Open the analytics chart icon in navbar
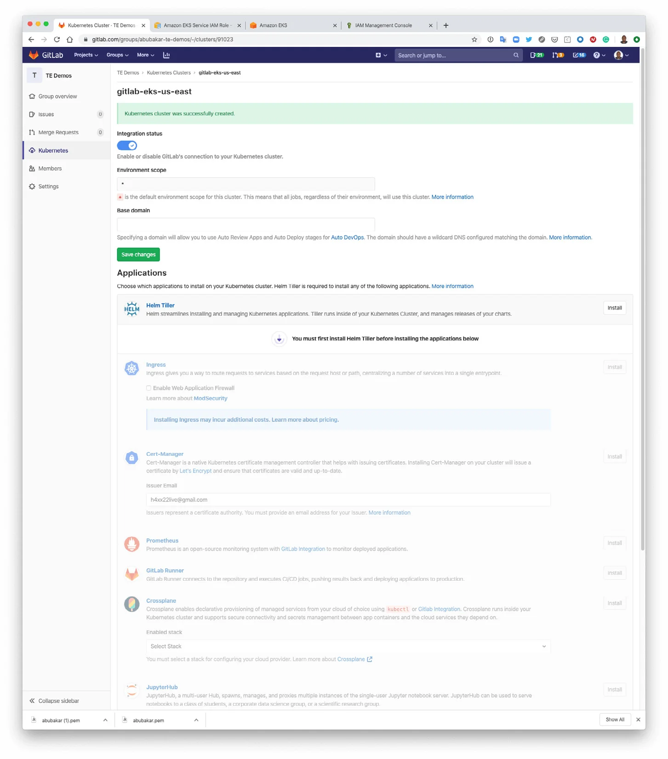Screen dimensions: 668x759 point(166,55)
